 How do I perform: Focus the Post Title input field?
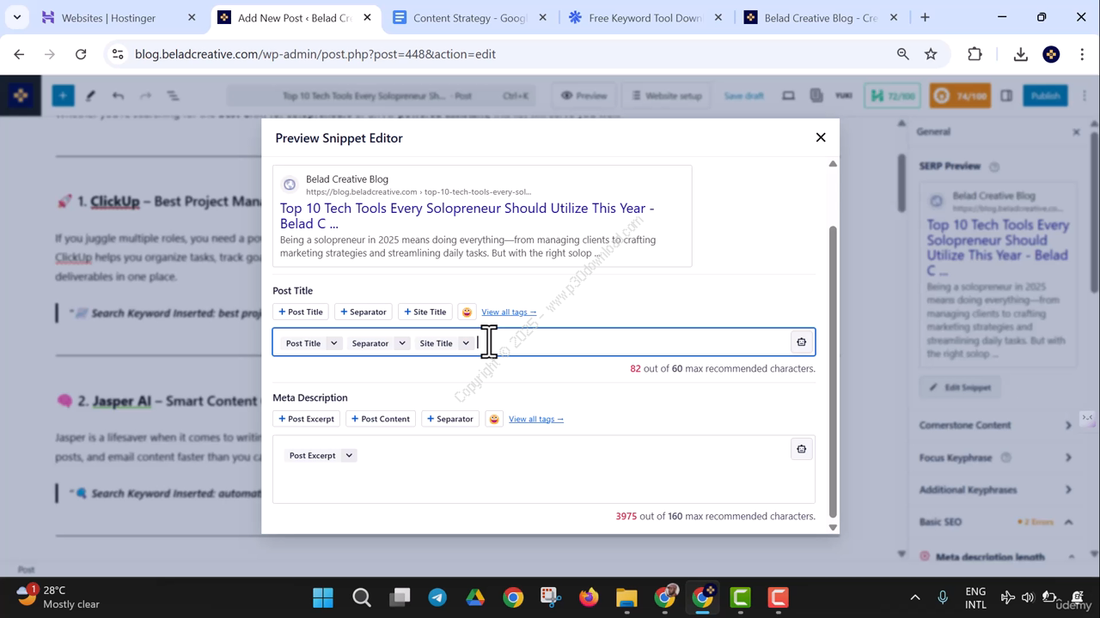click(544, 342)
